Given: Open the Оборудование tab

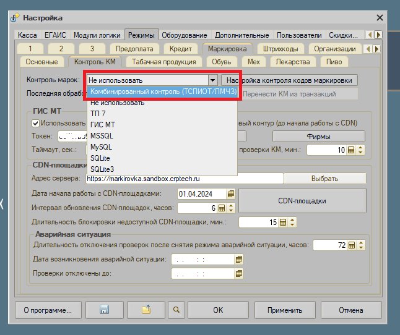Looking at the screenshot, I should [x=185, y=35].
